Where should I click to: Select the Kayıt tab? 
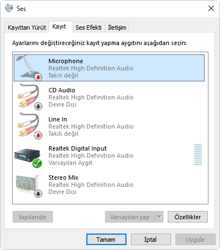tap(59, 27)
